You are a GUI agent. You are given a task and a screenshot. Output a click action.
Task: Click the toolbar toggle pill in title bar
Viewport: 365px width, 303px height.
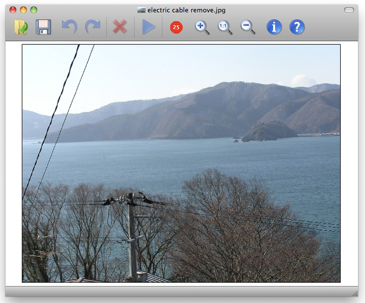pos(349,10)
